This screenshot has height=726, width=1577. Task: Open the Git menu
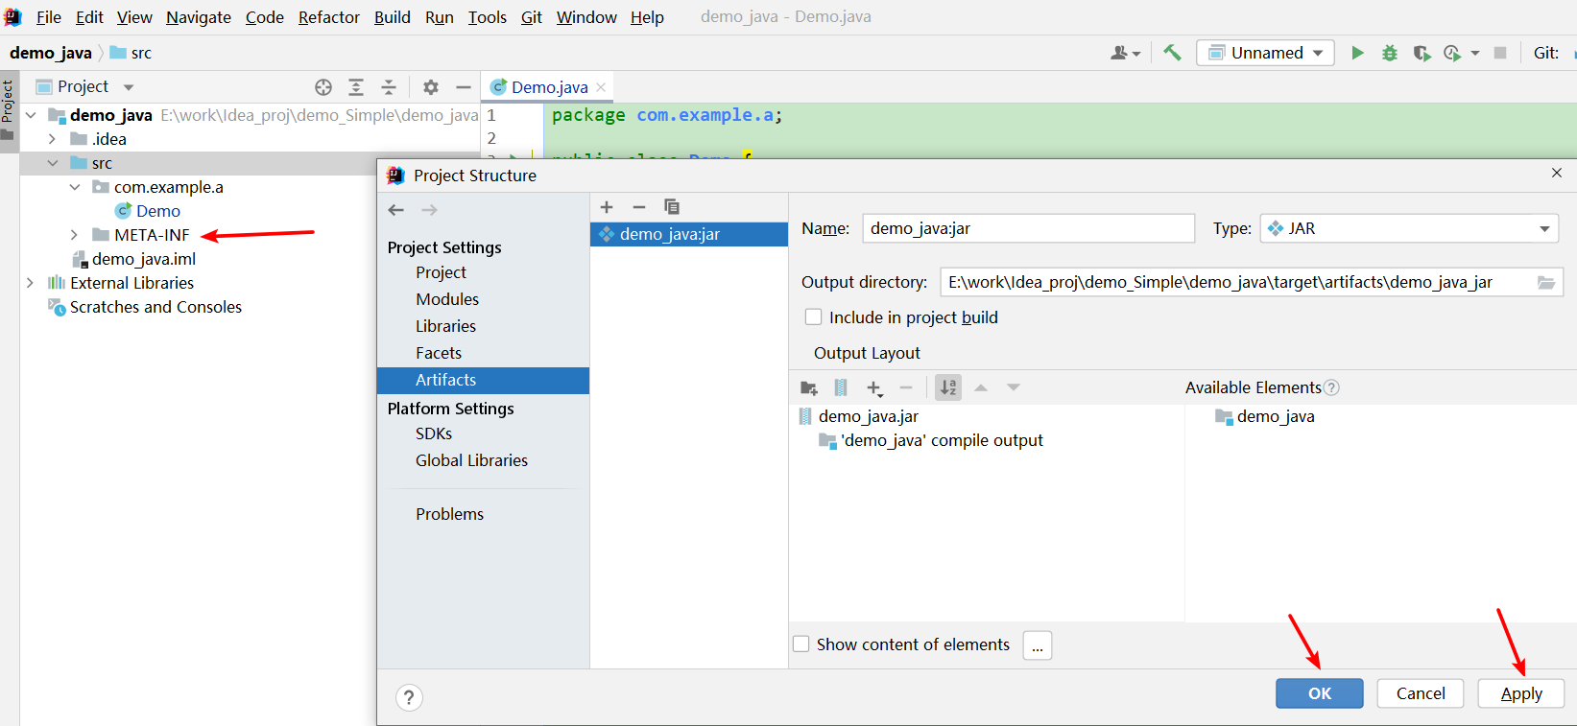click(x=532, y=17)
